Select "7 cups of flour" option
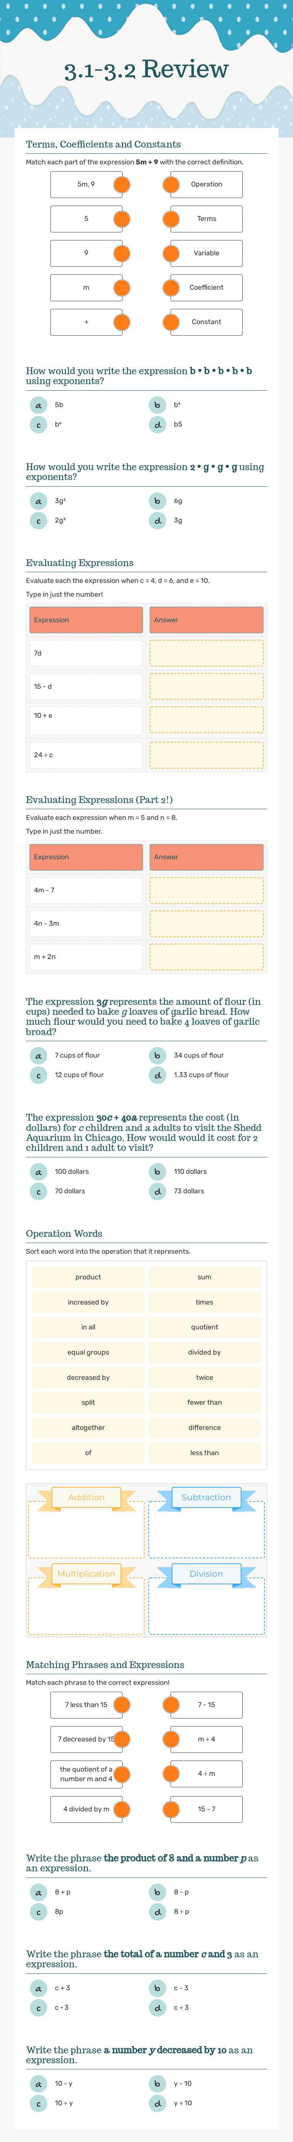Screen dimensions: 293x2142 click(x=38, y=1054)
